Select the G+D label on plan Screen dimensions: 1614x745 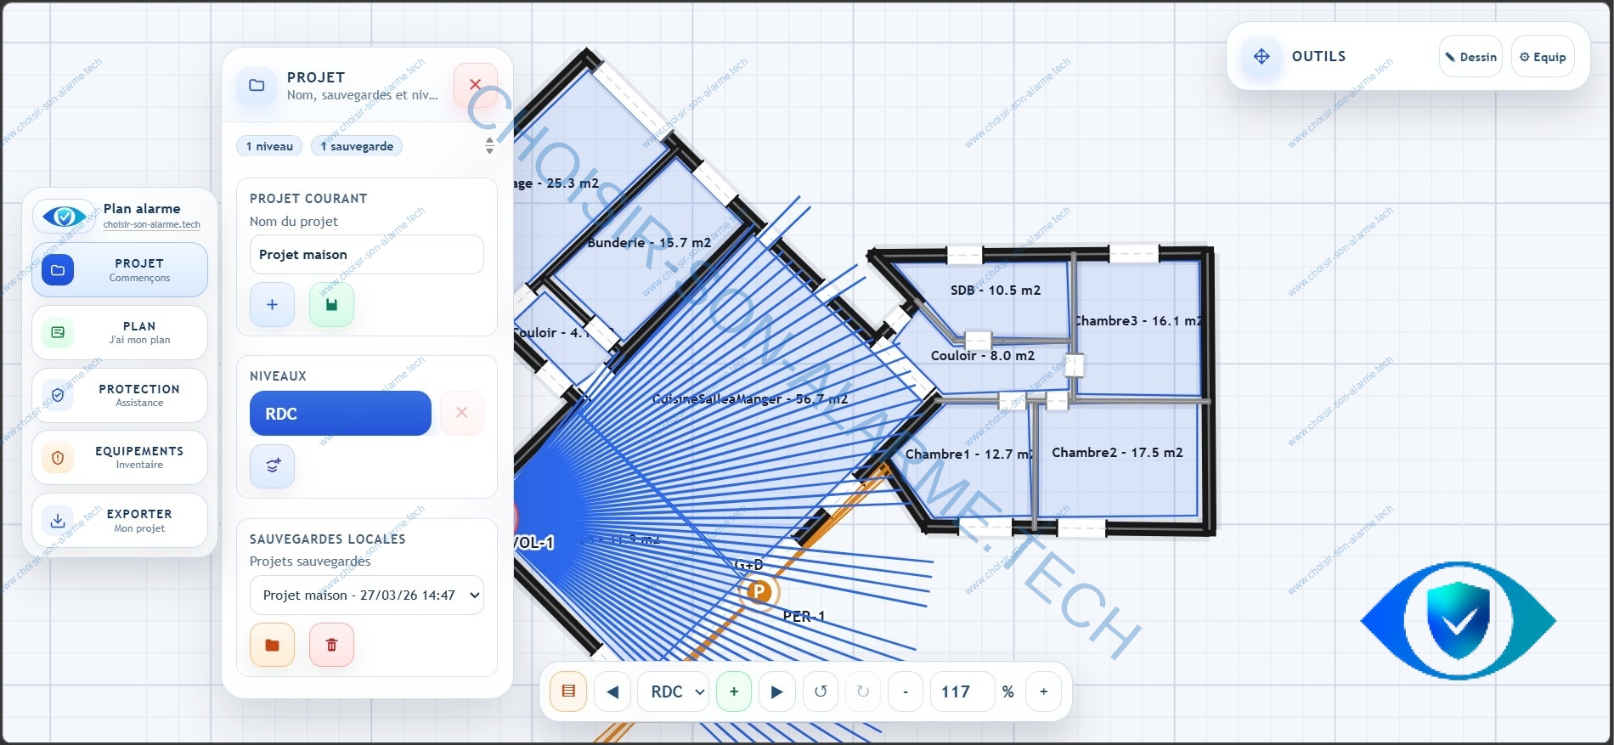[x=748, y=565]
